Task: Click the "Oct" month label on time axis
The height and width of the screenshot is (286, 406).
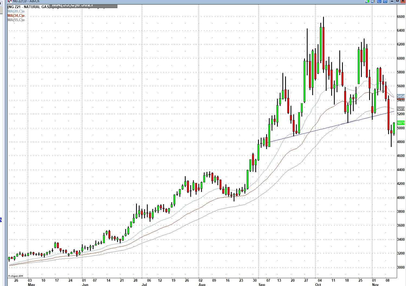Action: click(318, 284)
